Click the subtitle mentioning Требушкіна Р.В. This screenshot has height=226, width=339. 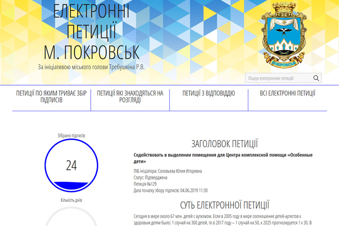point(91,67)
